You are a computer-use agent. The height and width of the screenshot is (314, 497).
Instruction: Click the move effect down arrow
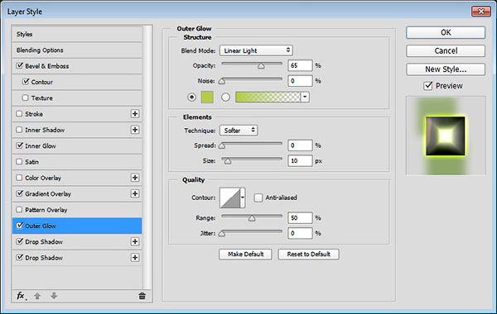click(x=54, y=296)
